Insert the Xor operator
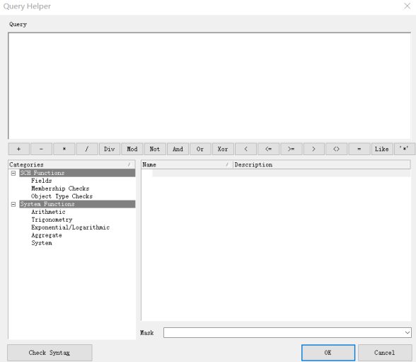 click(x=223, y=149)
